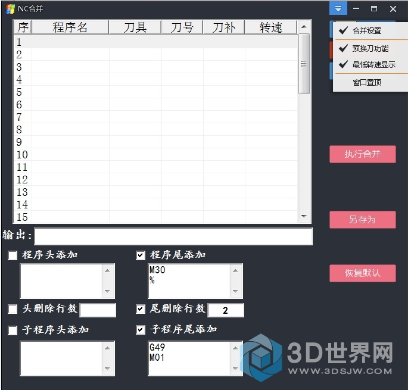Click the 输出 path input field
Image resolution: width=408 pixels, height=390 pixels.
[173, 236]
